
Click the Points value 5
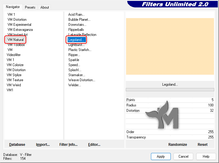coord(212,100)
